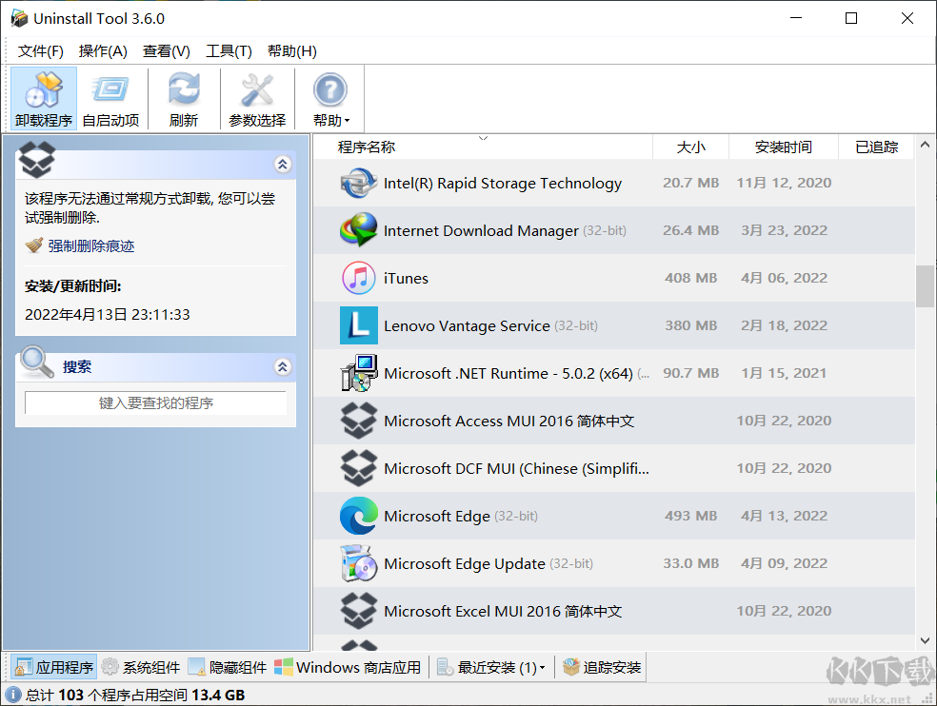This screenshot has width=937, height=706.
Task: Click the 强制删除痕迹 link
Action: click(x=91, y=246)
